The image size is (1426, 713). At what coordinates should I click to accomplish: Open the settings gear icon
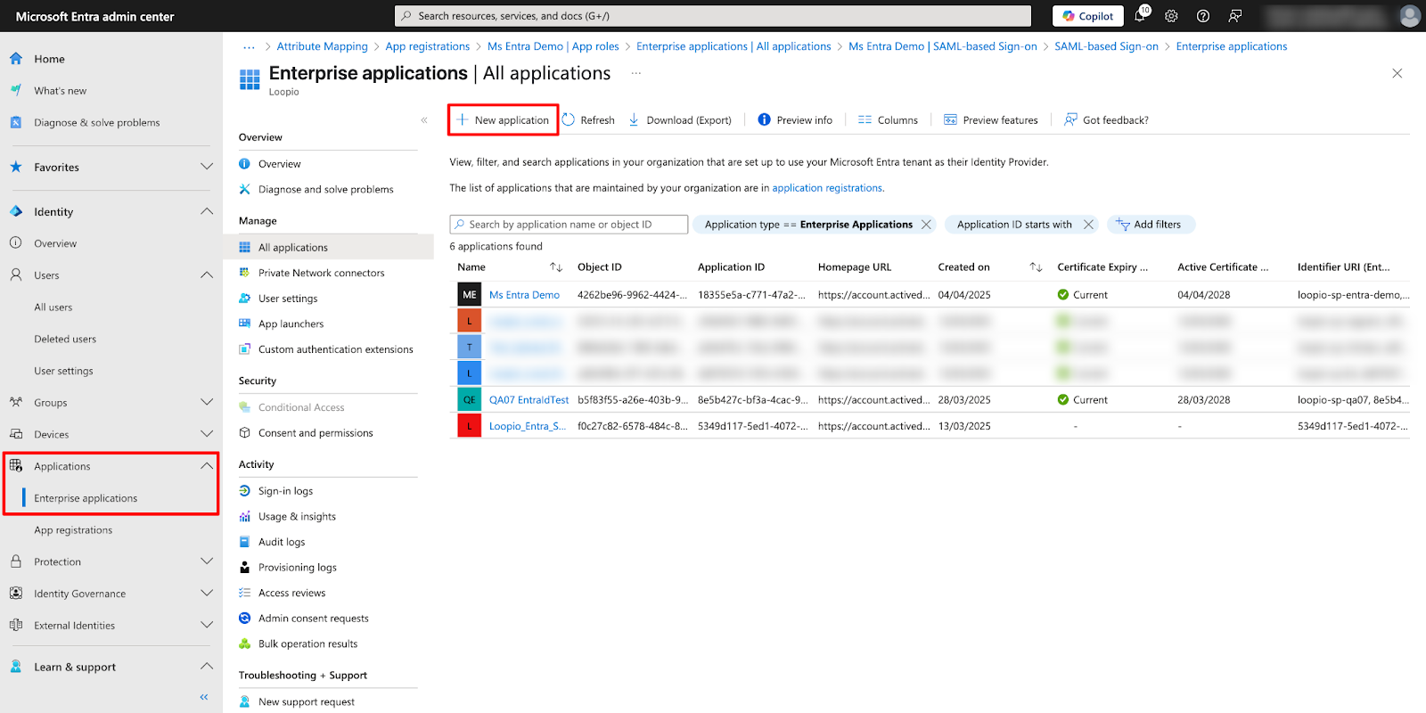[x=1171, y=16]
